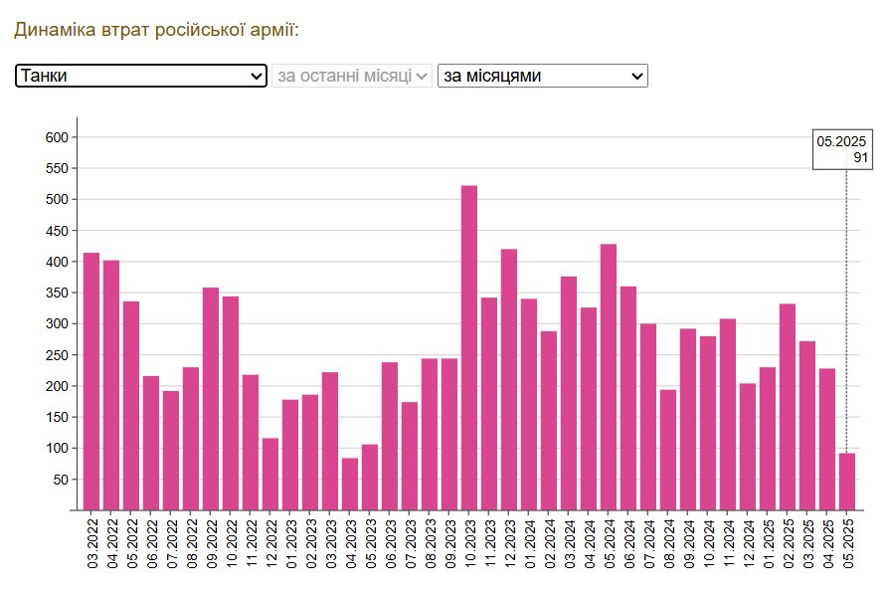The height and width of the screenshot is (595, 889).
Task: Click the disabled за останні місяці dropdown
Action: [352, 77]
